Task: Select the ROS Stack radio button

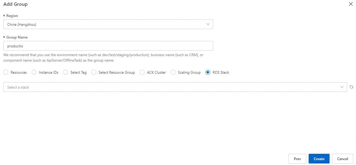Action: pos(207,72)
